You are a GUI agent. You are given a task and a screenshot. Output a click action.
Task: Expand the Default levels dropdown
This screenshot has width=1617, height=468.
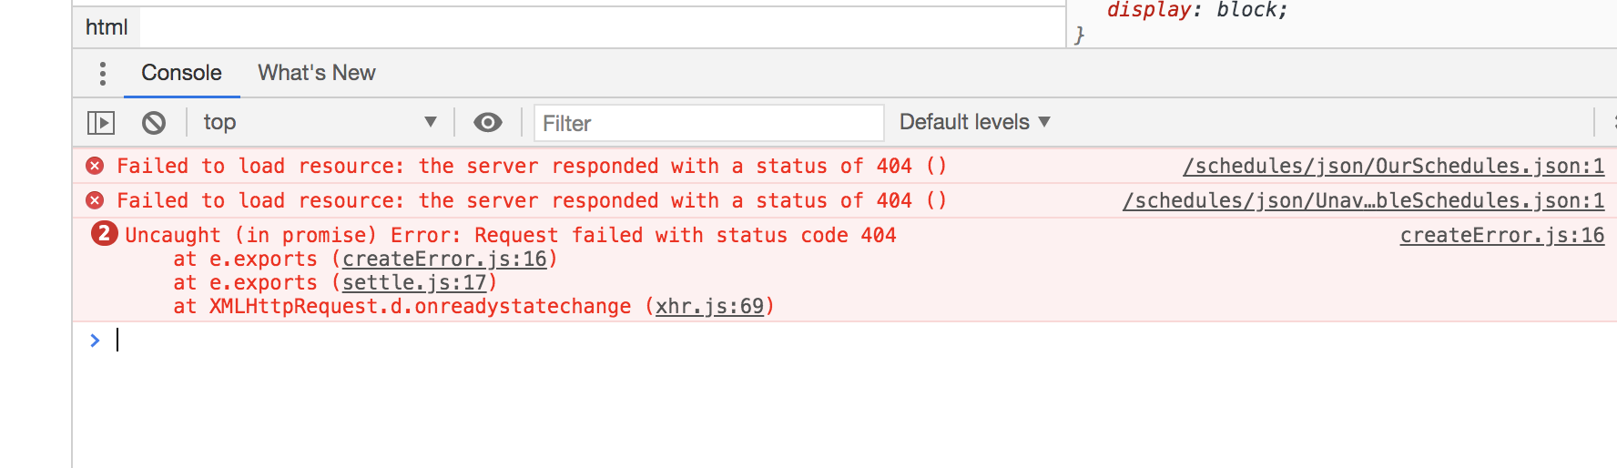point(974,122)
